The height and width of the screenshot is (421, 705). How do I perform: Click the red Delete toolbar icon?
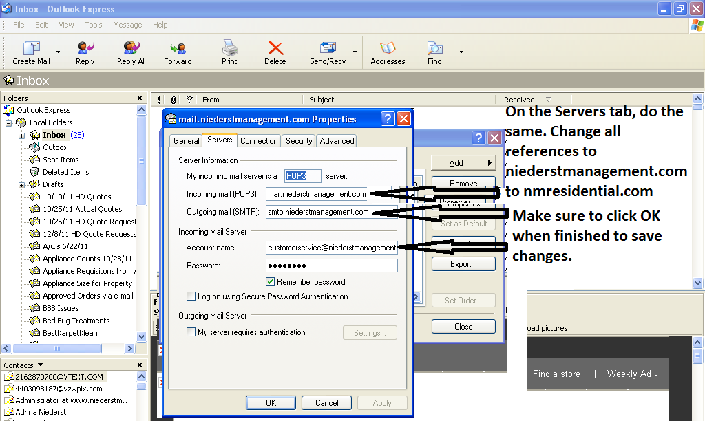click(x=275, y=48)
